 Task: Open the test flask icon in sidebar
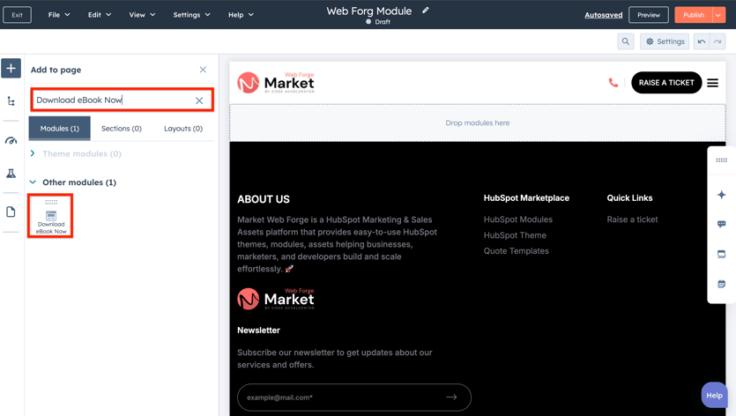(x=11, y=174)
